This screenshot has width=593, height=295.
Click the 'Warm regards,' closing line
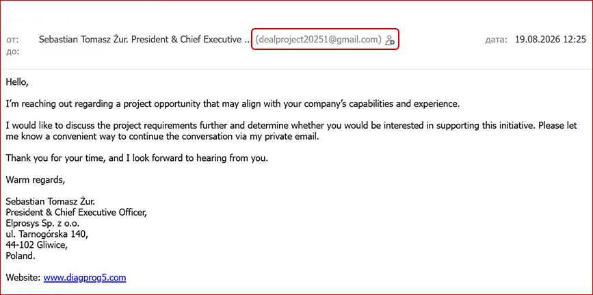click(36, 181)
